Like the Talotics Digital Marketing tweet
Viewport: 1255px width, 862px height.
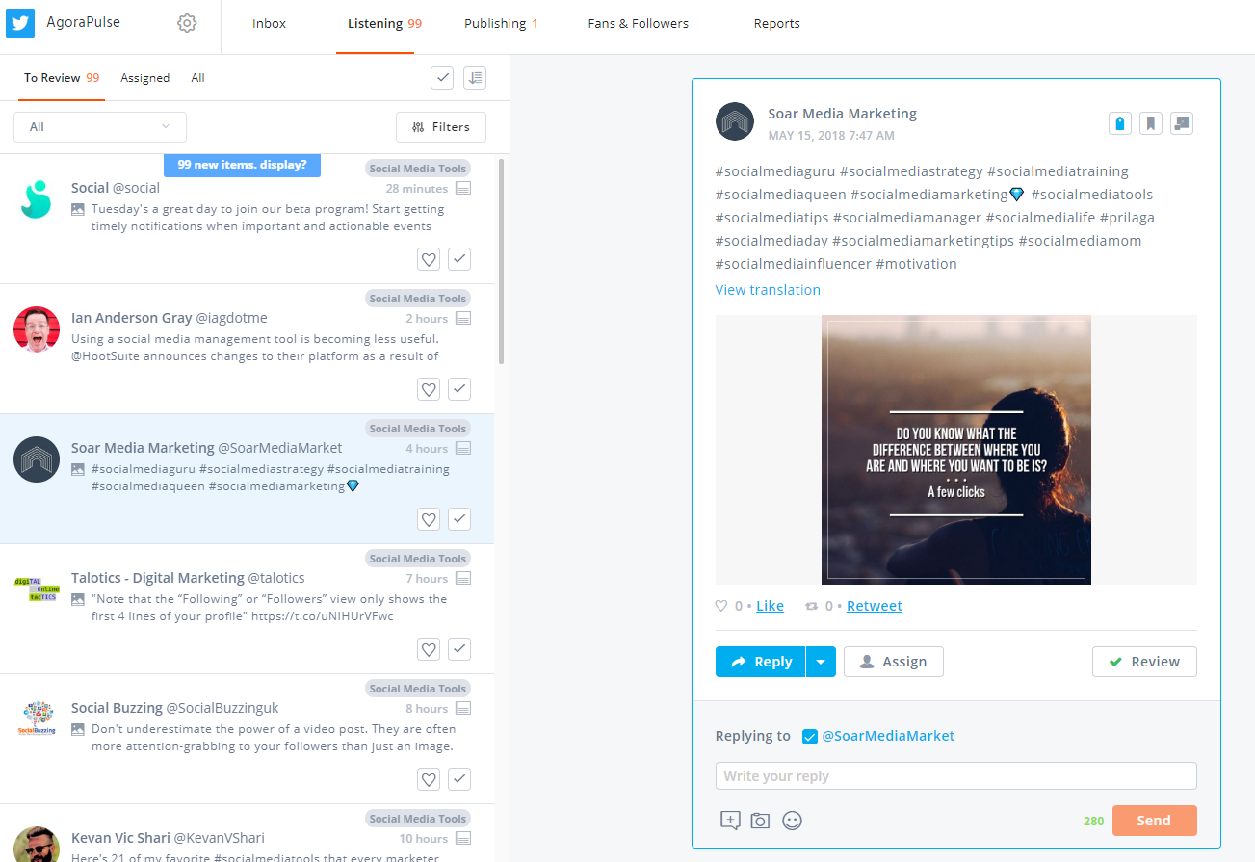(x=429, y=649)
